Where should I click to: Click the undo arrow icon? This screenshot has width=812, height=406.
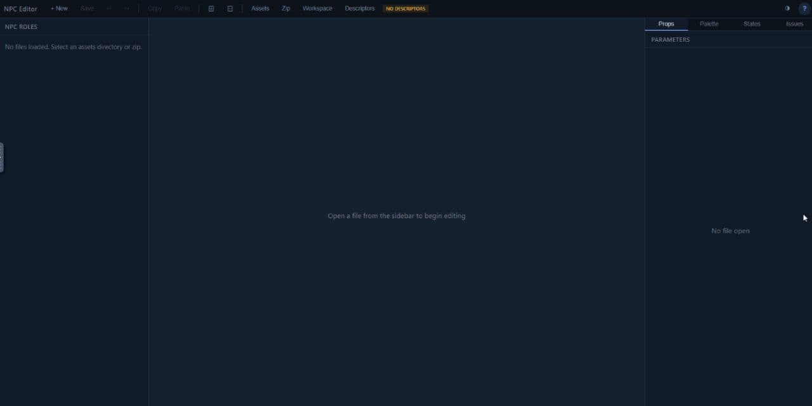click(109, 9)
